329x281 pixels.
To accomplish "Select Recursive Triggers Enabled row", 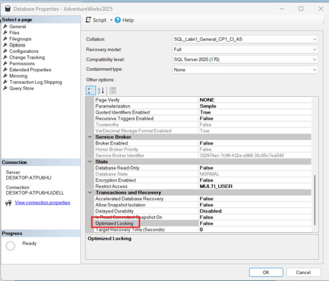I will (203, 118).
